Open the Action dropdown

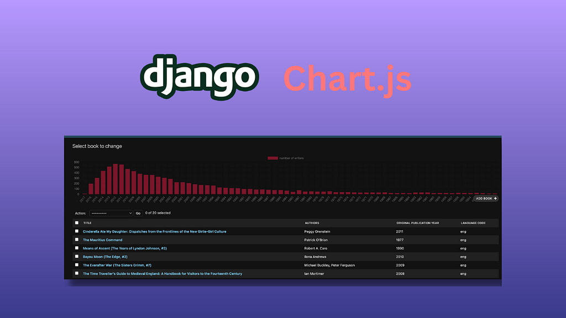(x=111, y=213)
